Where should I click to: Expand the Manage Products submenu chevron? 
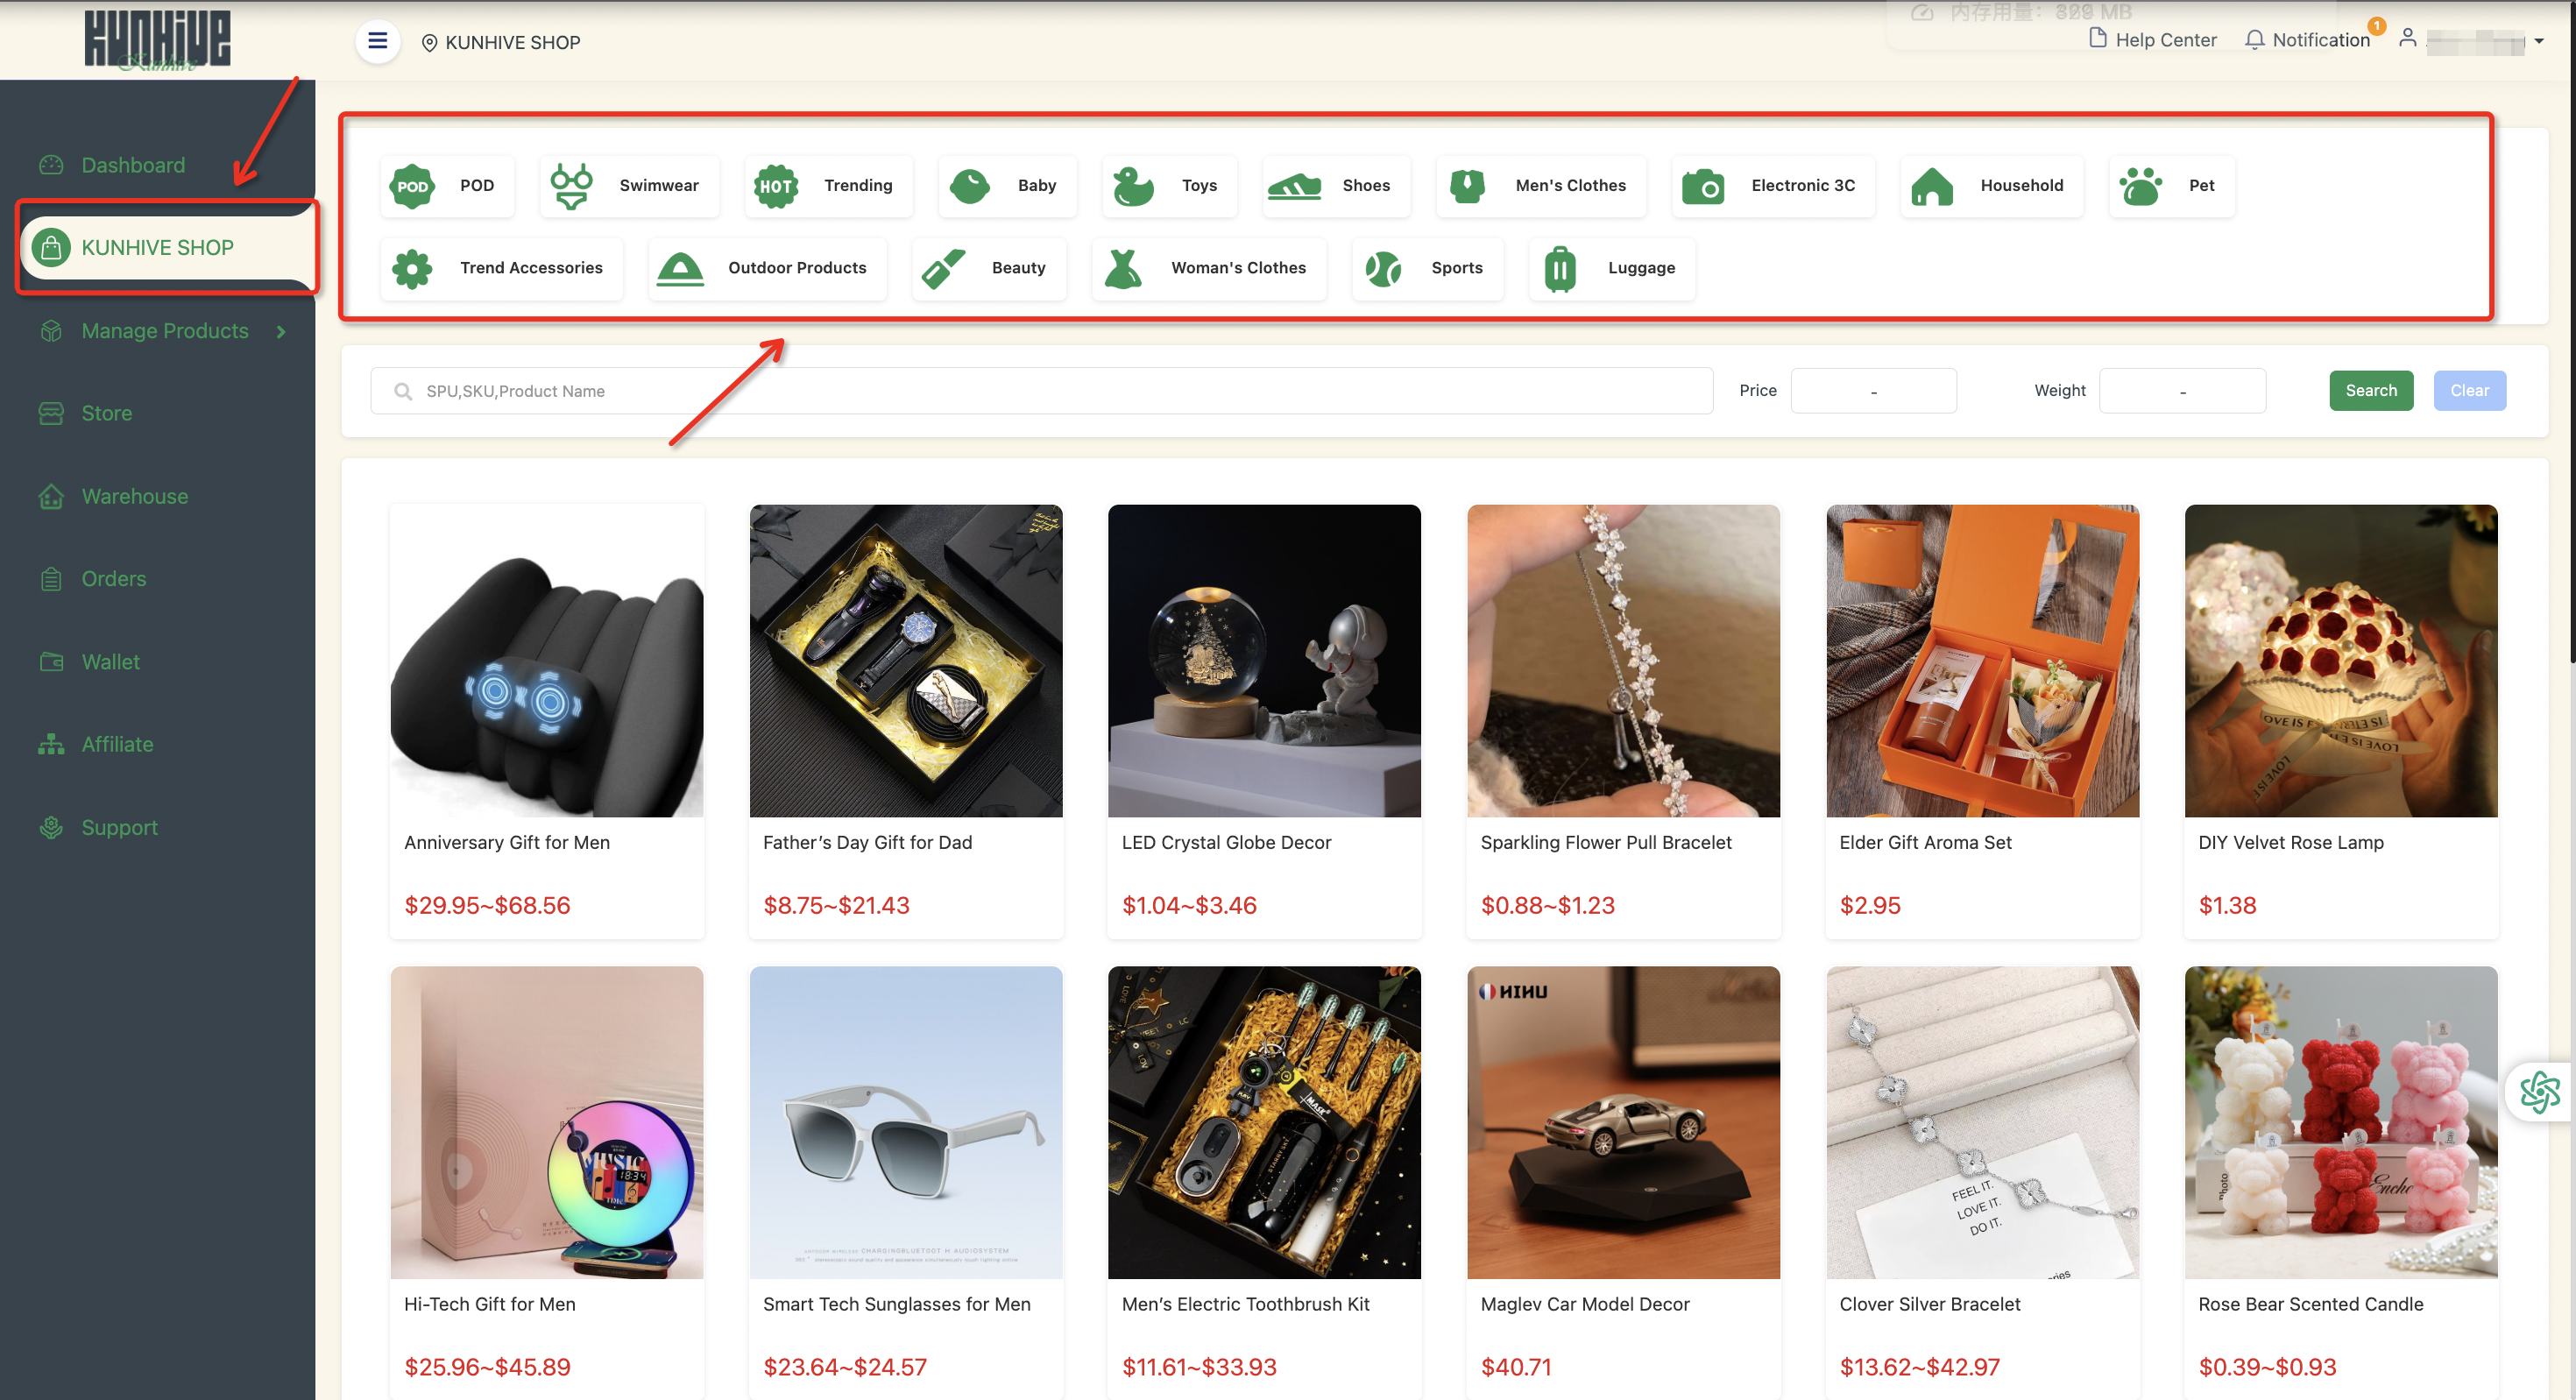(x=281, y=331)
